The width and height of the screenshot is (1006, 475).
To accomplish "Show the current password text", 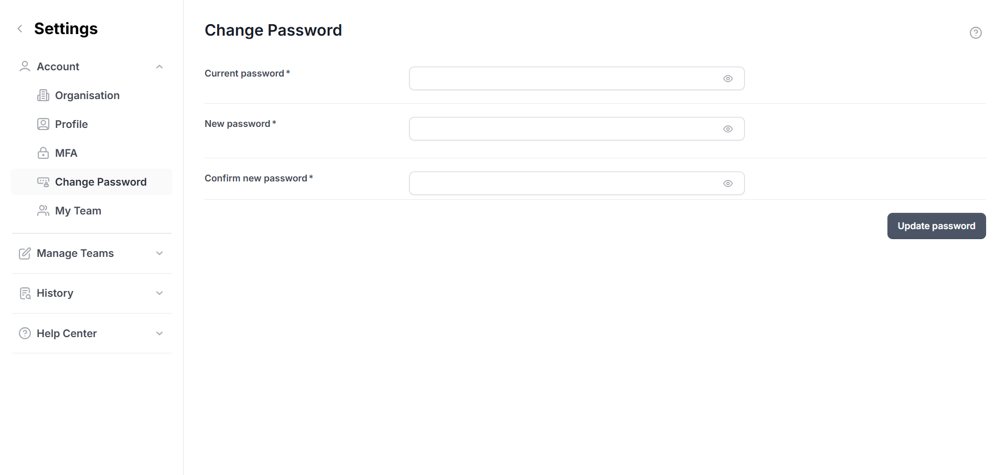I will pos(728,79).
